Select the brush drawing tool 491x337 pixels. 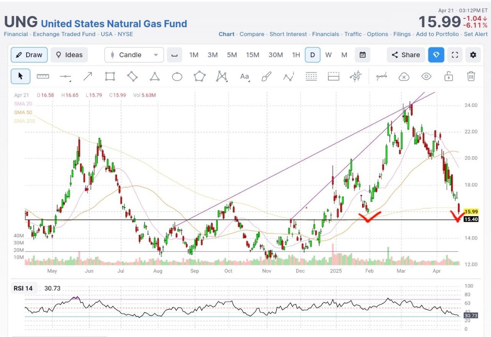[266, 76]
